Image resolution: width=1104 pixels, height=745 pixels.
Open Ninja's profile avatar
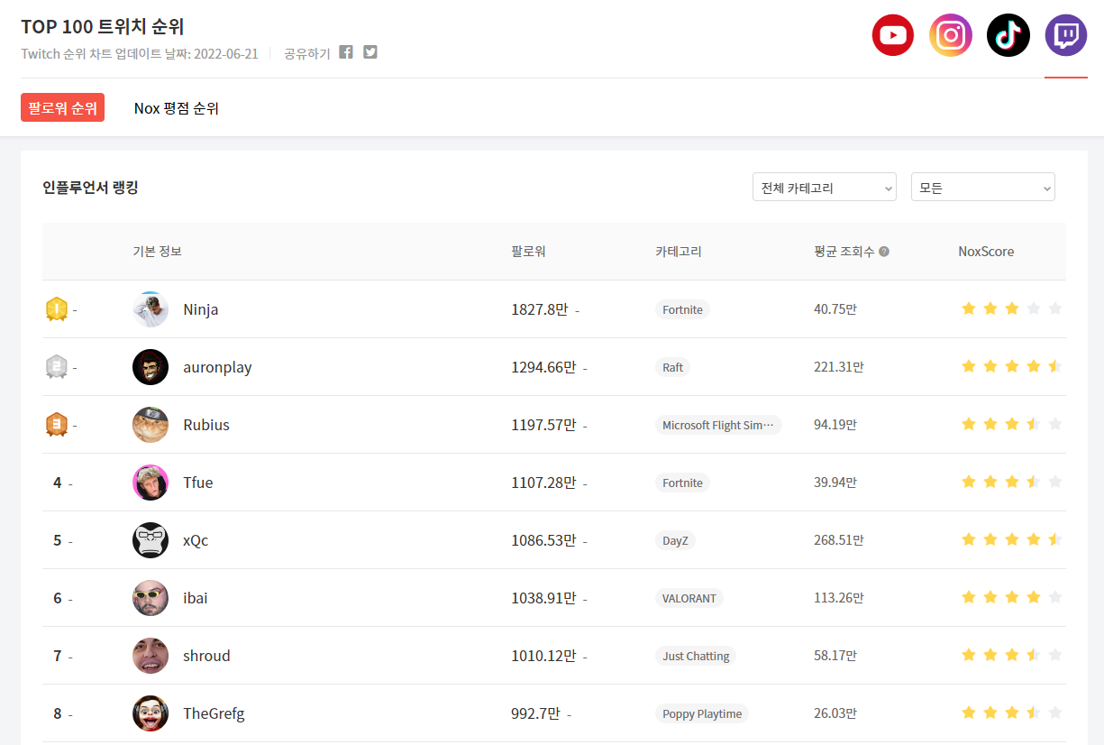(x=151, y=309)
